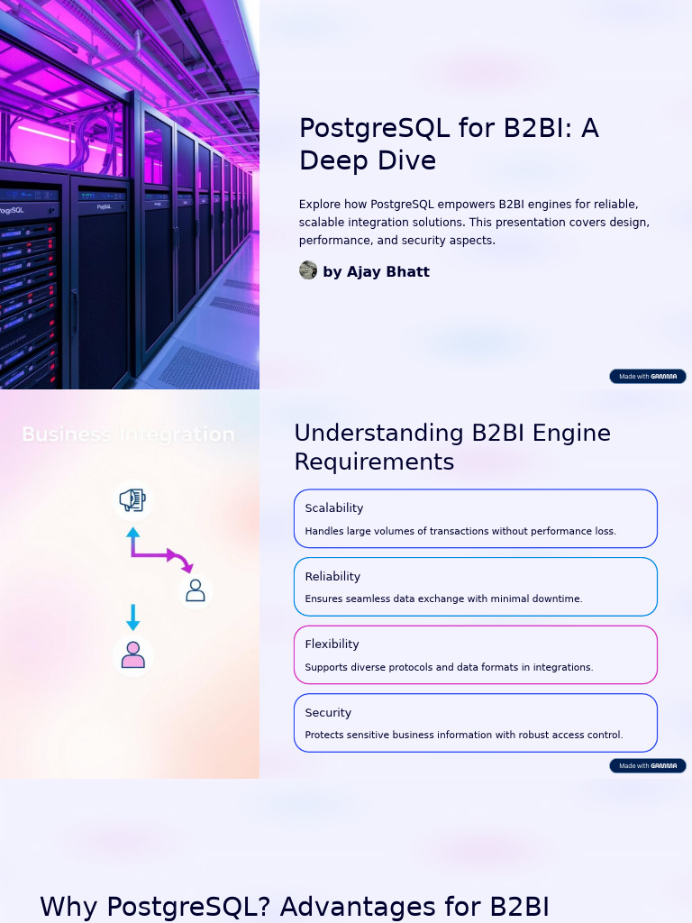Click the second slide's Made with Gamma badge
Screen dimensions: 692x923
click(x=647, y=766)
